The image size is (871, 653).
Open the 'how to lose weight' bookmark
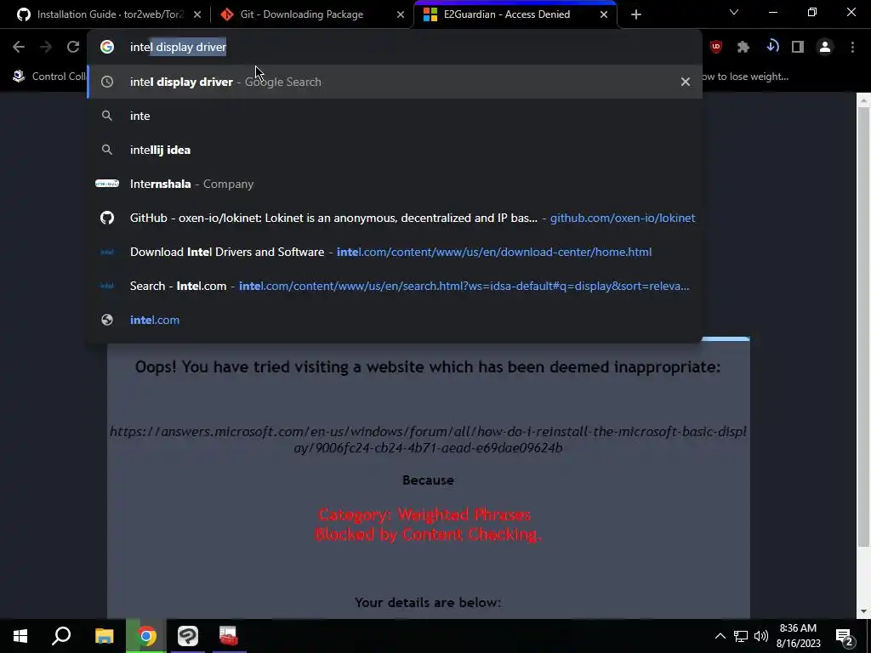tap(745, 77)
